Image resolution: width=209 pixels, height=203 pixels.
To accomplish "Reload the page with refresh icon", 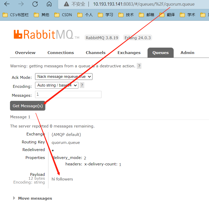I will 35,4.
